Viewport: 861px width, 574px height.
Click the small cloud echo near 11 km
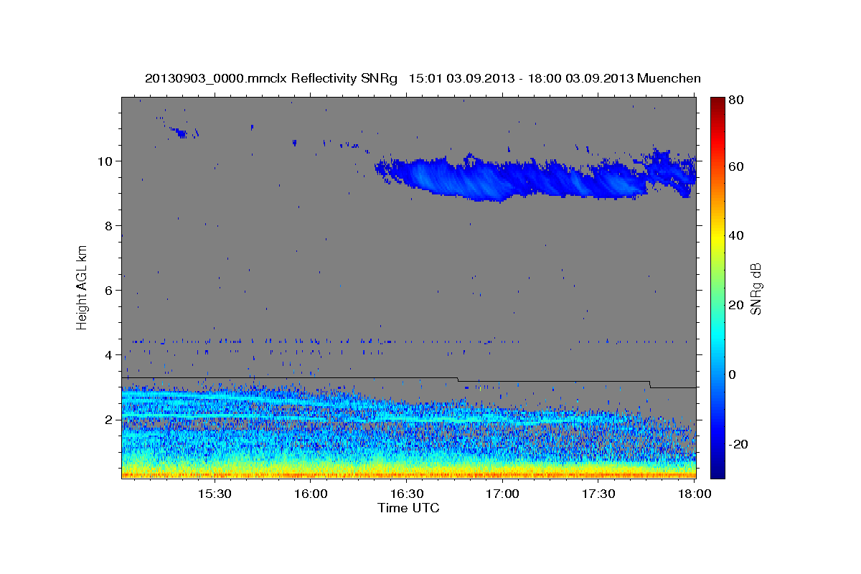pos(181,133)
